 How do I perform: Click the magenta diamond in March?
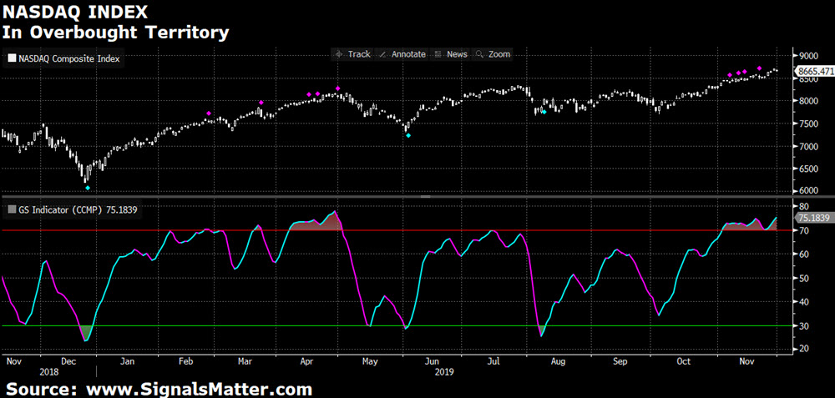261,103
